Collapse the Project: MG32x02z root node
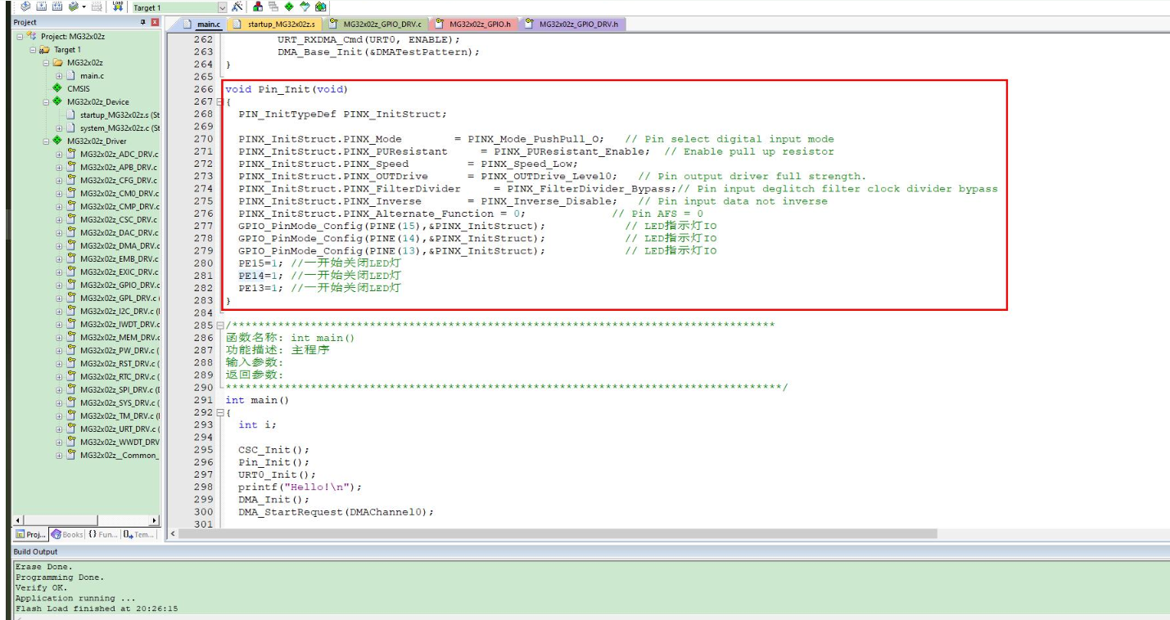The width and height of the screenshot is (1170, 620). tap(20, 37)
